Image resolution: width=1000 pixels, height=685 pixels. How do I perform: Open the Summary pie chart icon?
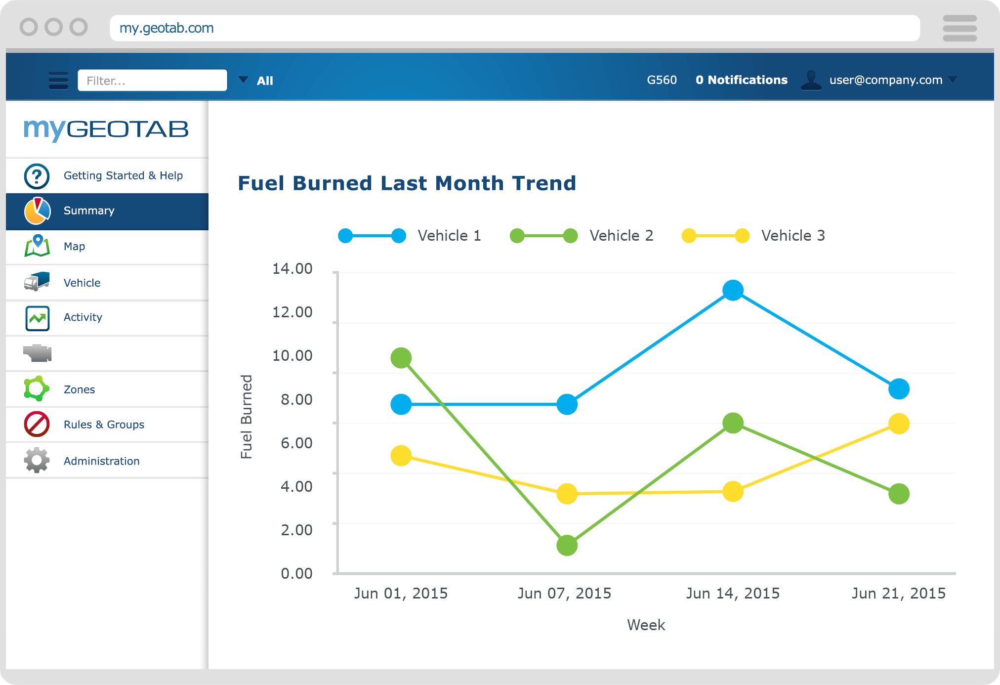coord(38,211)
